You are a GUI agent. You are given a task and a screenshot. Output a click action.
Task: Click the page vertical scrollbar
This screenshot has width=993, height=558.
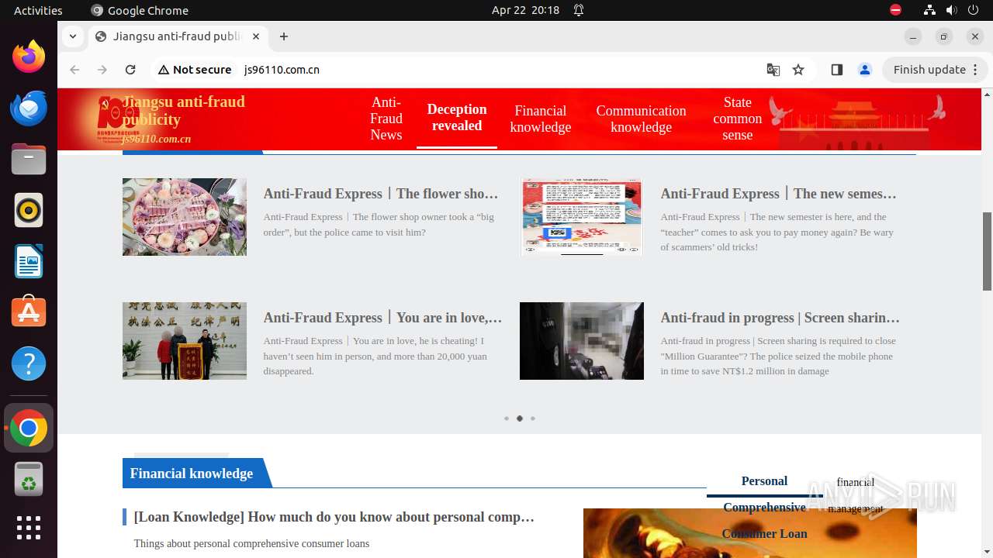[x=987, y=252]
